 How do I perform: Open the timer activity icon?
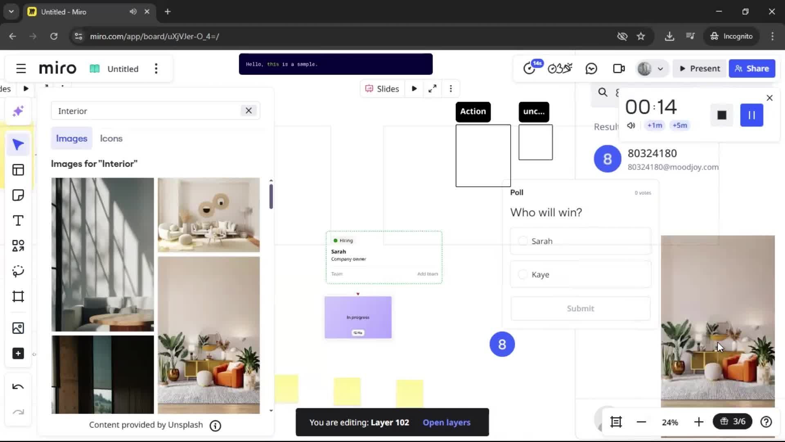pyautogui.click(x=530, y=68)
